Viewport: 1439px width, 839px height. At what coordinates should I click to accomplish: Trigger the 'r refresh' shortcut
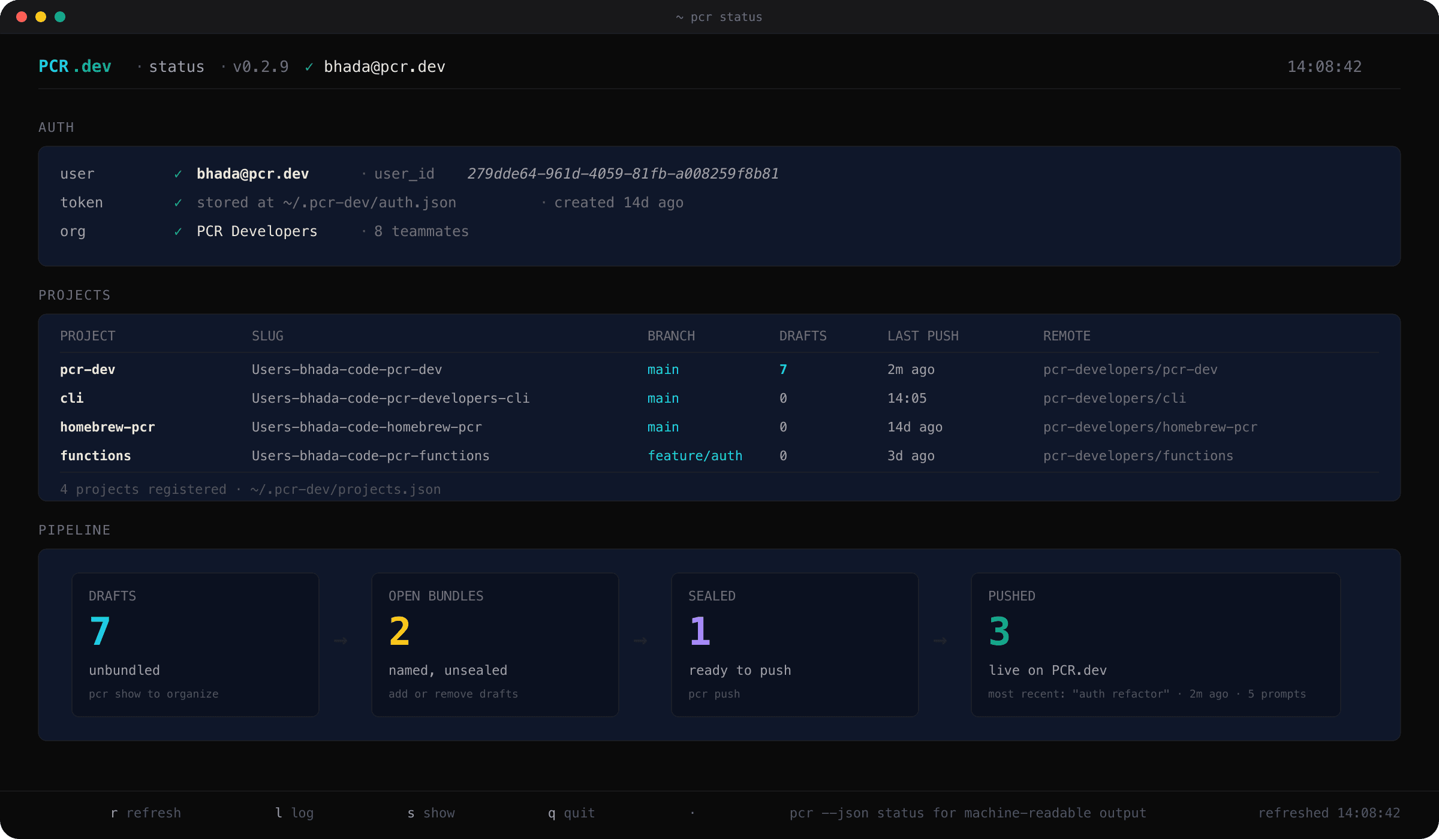coord(146,813)
